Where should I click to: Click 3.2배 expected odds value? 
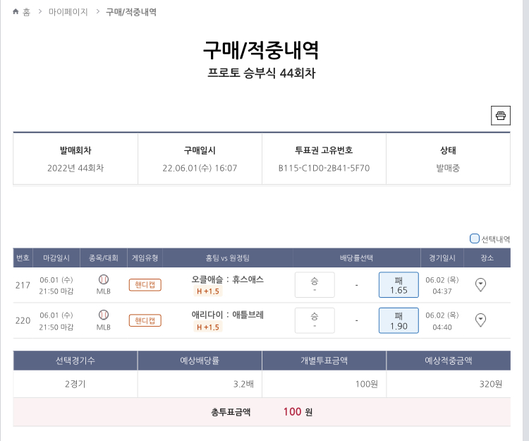pos(243,384)
